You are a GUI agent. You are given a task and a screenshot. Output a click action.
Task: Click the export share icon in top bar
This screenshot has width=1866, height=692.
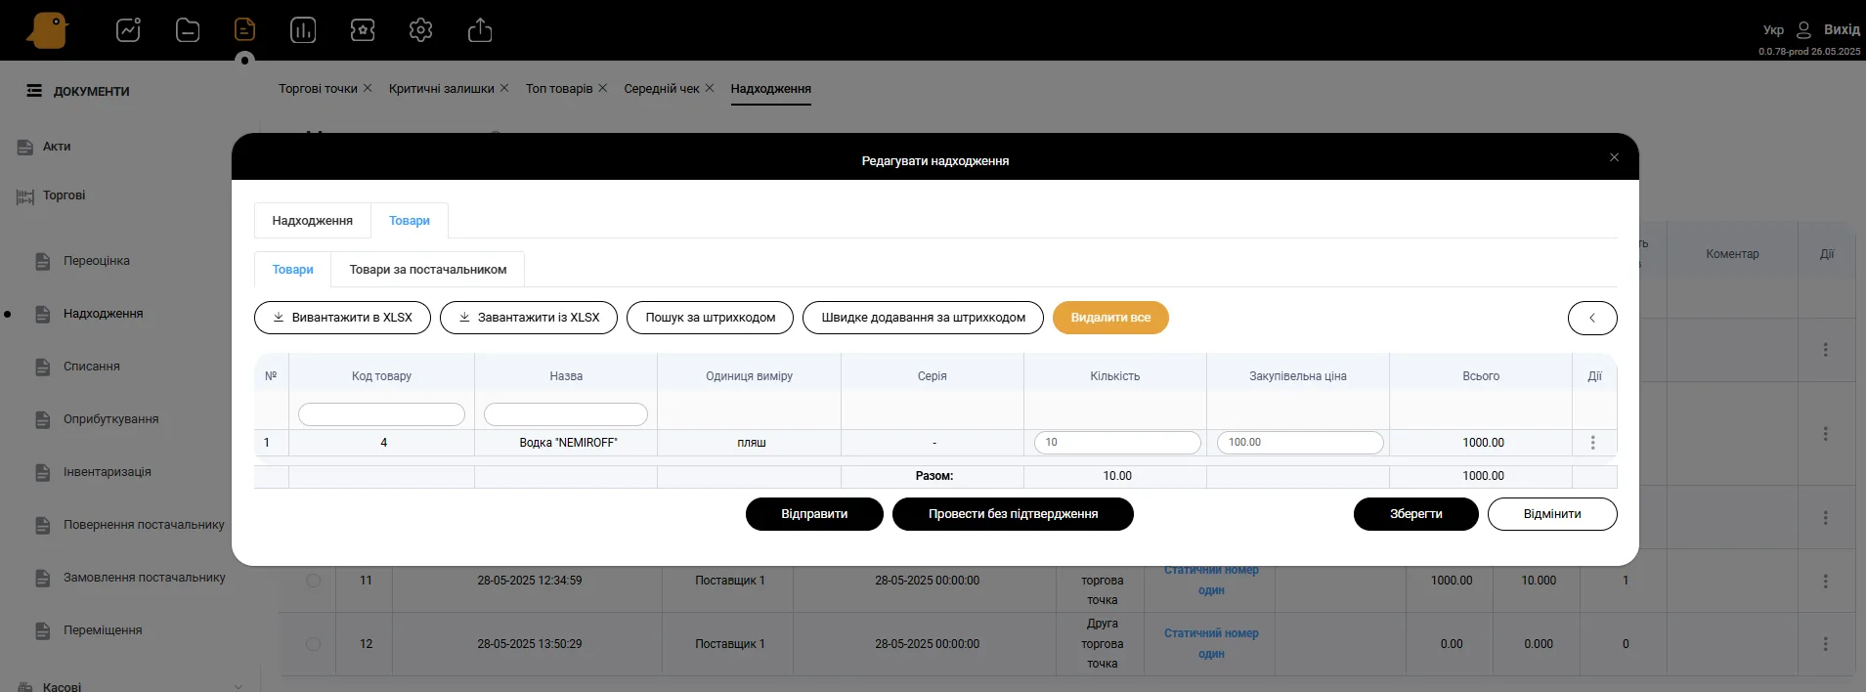tap(480, 30)
